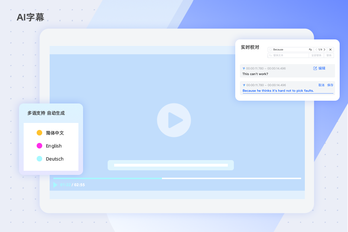Click the 保存 save button

(330, 85)
